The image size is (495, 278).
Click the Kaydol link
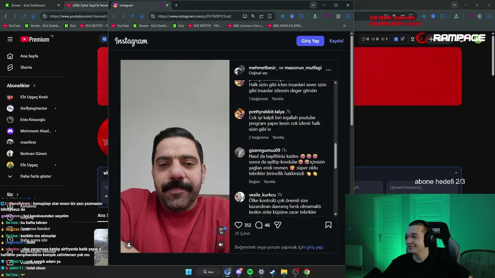pyautogui.click(x=336, y=41)
